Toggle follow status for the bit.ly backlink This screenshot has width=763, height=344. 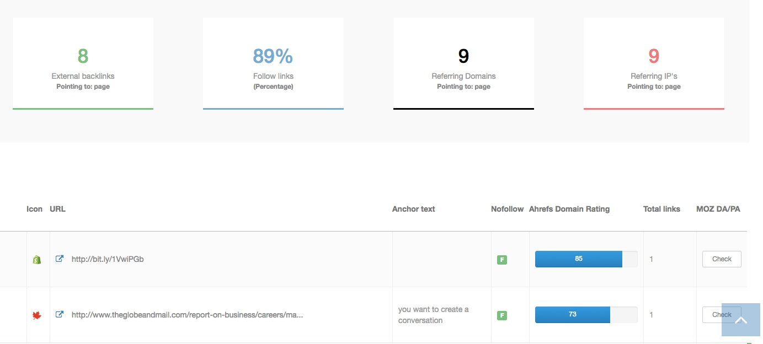tap(501, 259)
